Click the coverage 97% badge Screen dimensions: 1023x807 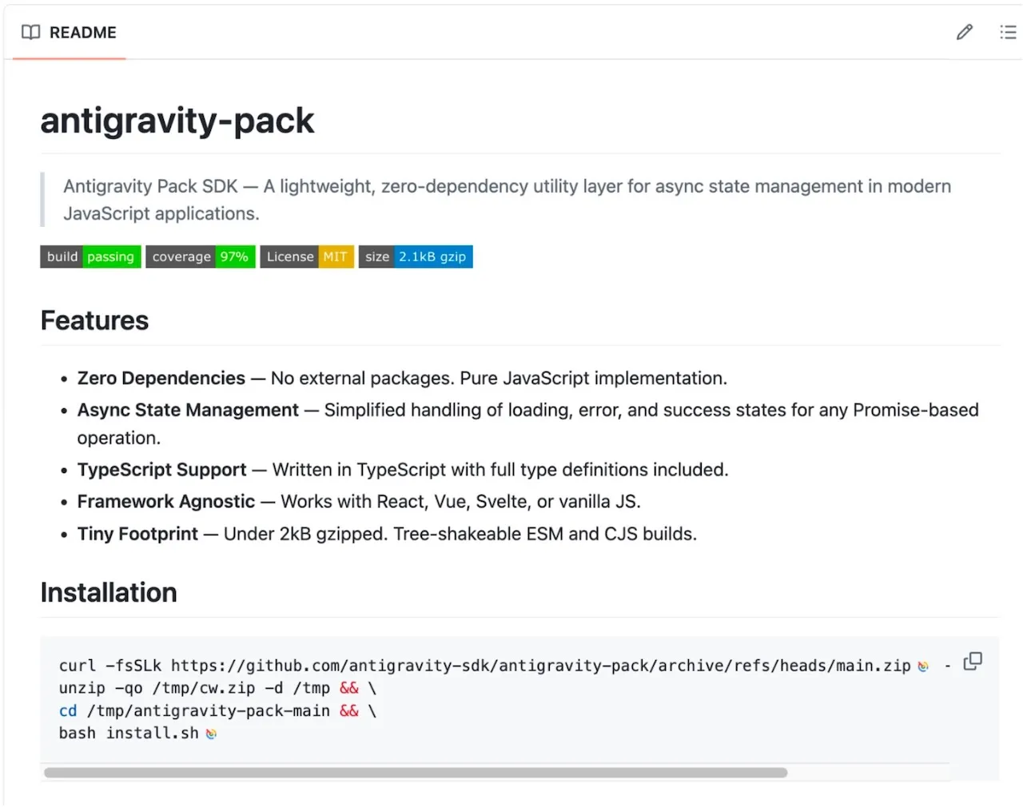point(201,256)
